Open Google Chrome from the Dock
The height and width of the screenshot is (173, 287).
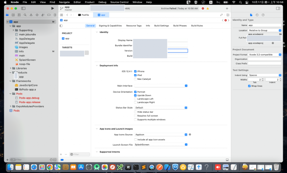[x=50, y=167]
